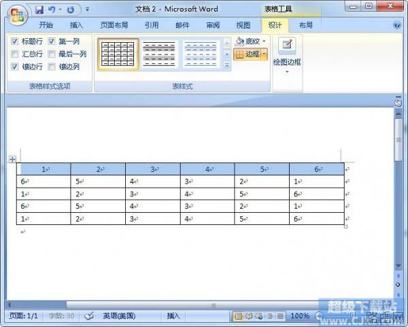Click the 底纹 shading paint bucket

[x=239, y=41]
